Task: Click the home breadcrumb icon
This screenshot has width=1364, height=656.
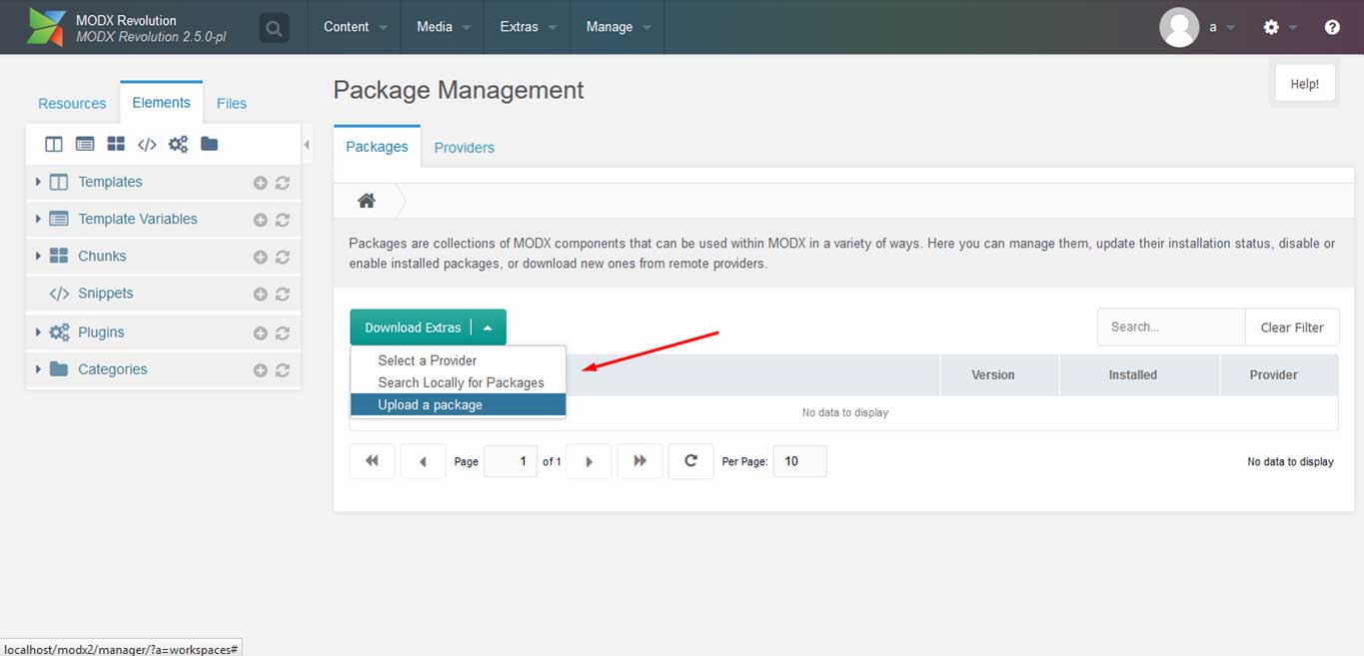Action: click(367, 201)
